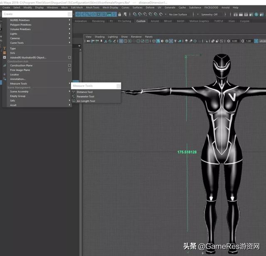266x256 pixels.
Task: Open the No Live Surface dropdown arrow
Action: click(165, 15)
